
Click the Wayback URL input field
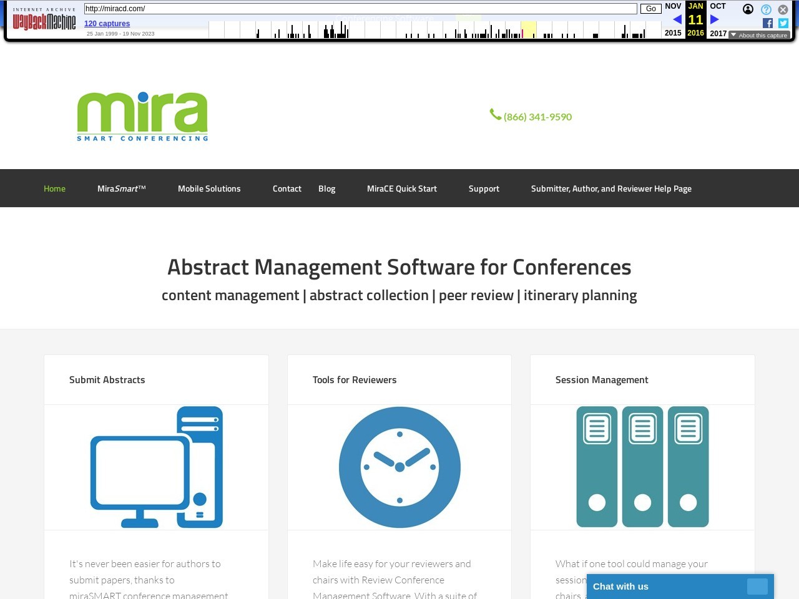(360, 9)
